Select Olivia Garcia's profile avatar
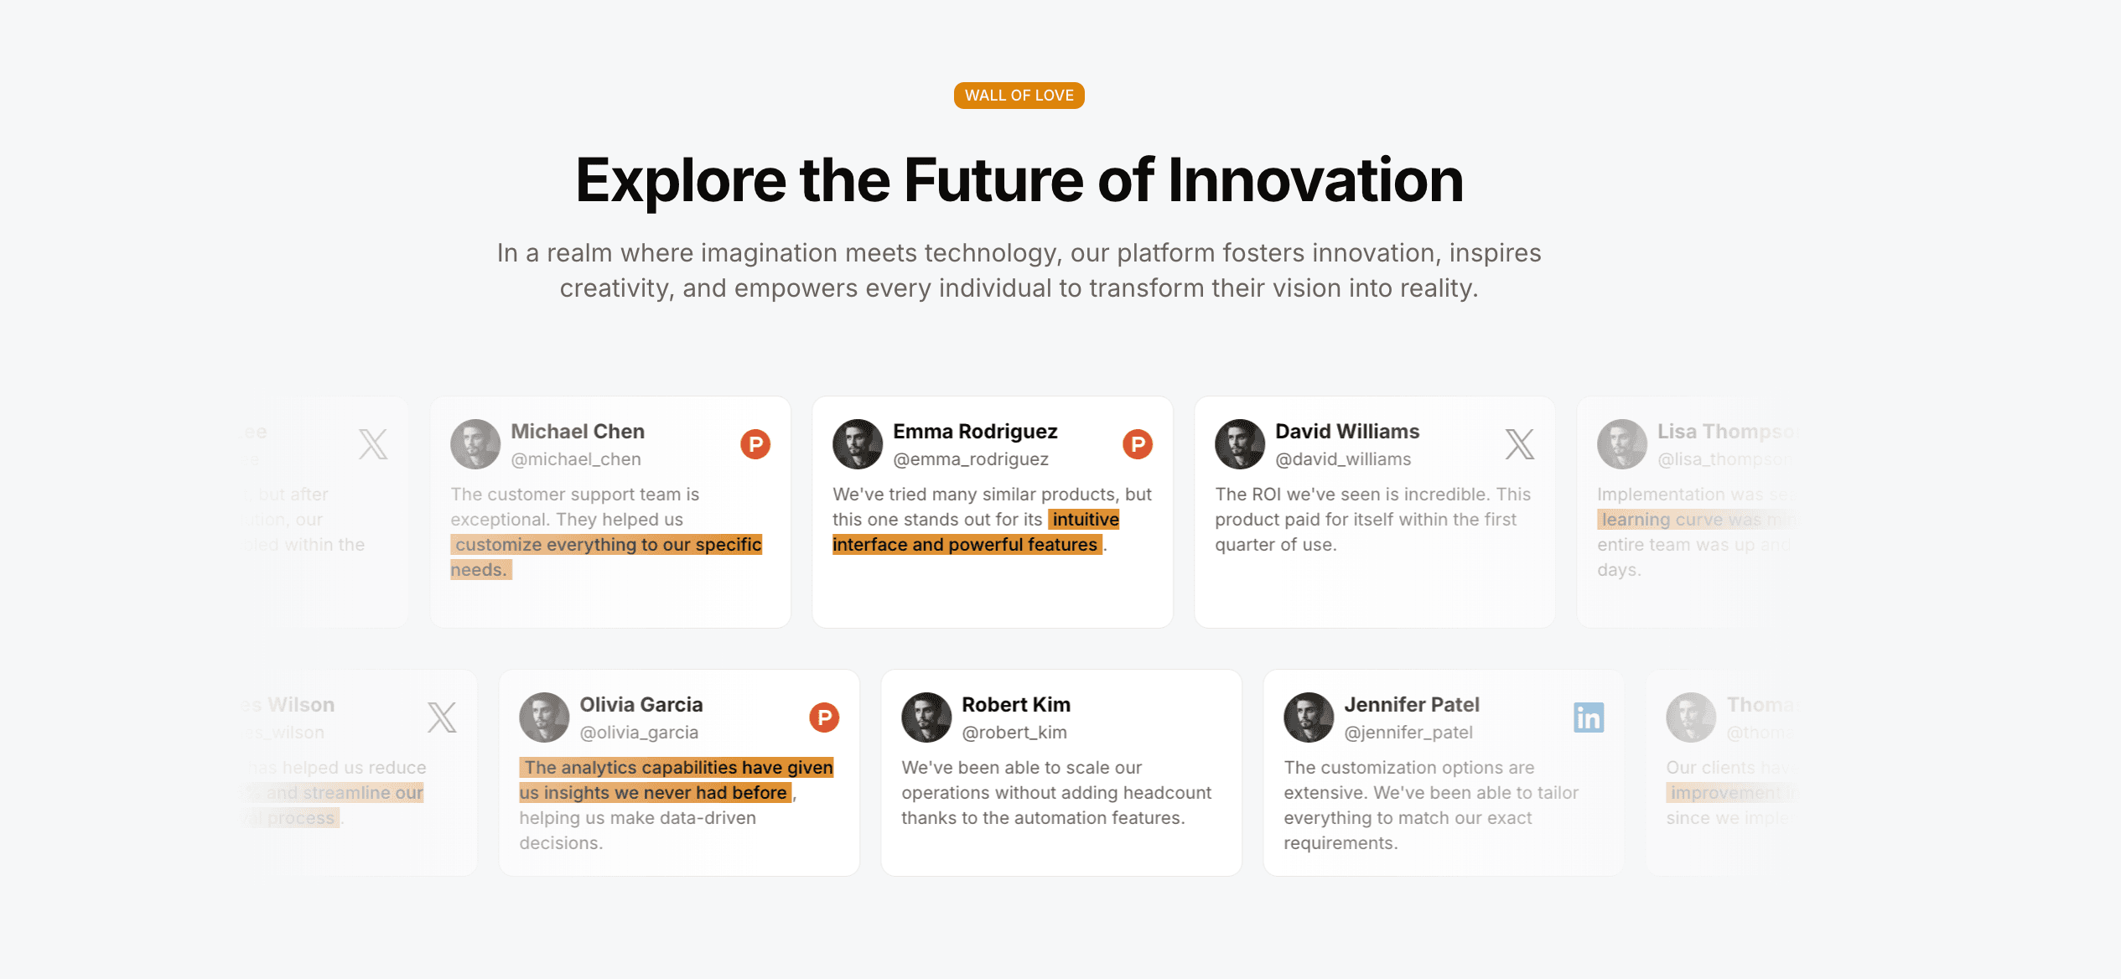This screenshot has height=979, width=2121. [544, 717]
